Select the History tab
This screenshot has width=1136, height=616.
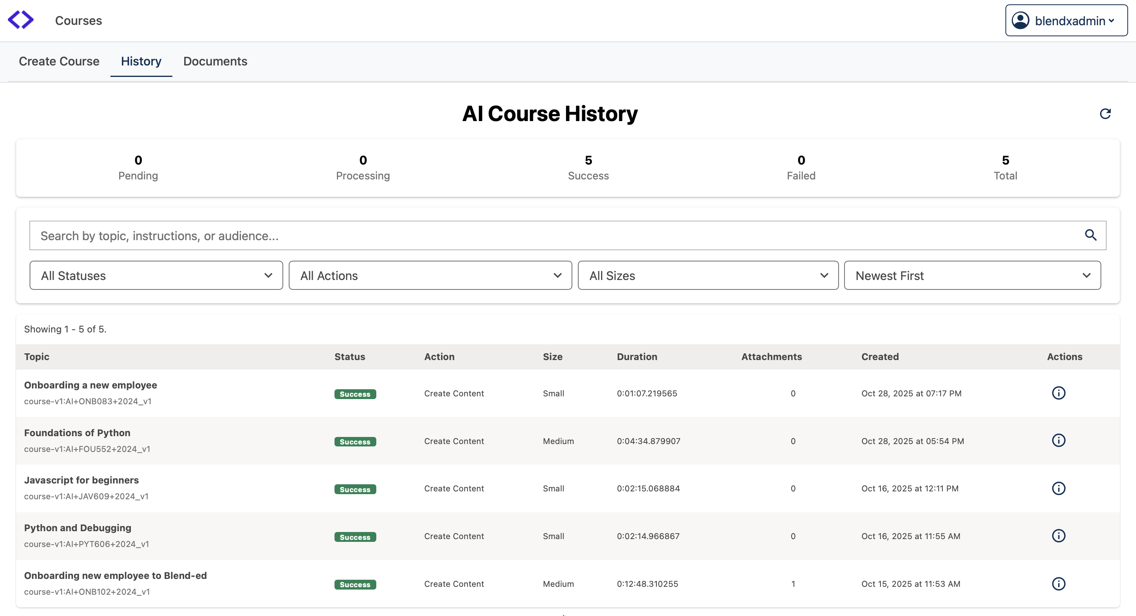pyautogui.click(x=141, y=61)
